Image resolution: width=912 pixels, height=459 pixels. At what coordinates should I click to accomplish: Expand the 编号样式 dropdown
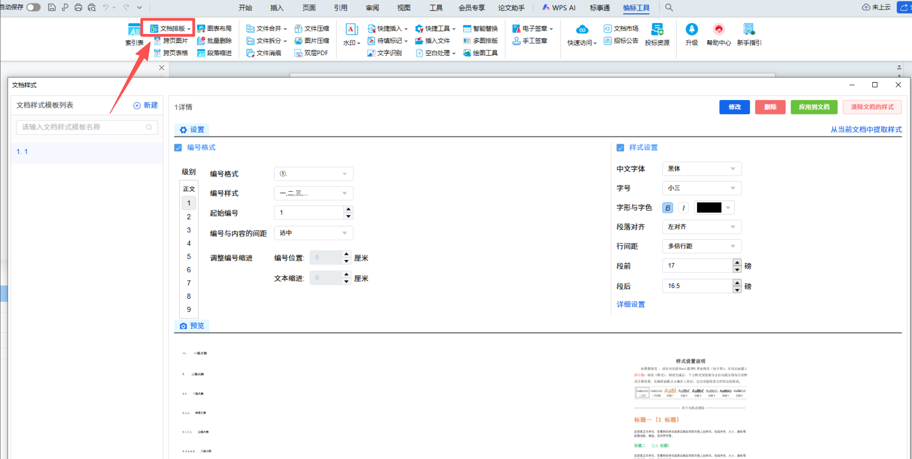pyautogui.click(x=313, y=193)
